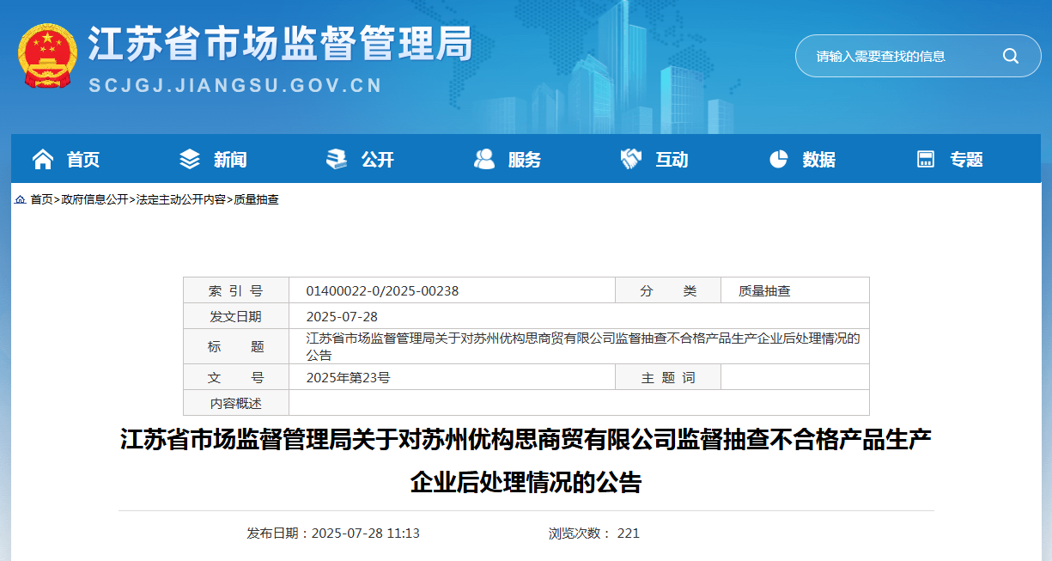Click 发布日期：2025-07-28 11:13 text
The image size is (1052, 561).
pyautogui.click(x=333, y=533)
